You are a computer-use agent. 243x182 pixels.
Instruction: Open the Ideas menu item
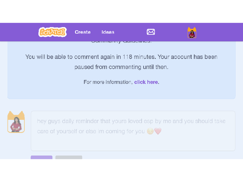108,32
